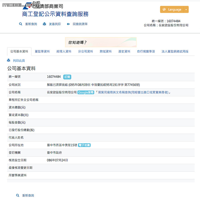Open the 國貿局廠商英文名稱查詢 link
Screen dimensions: 200x202
[x=133, y=92]
